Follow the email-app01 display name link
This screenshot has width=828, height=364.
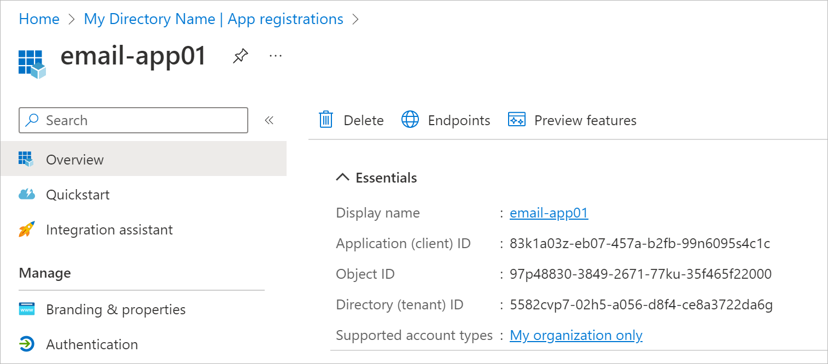pyautogui.click(x=549, y=213)
